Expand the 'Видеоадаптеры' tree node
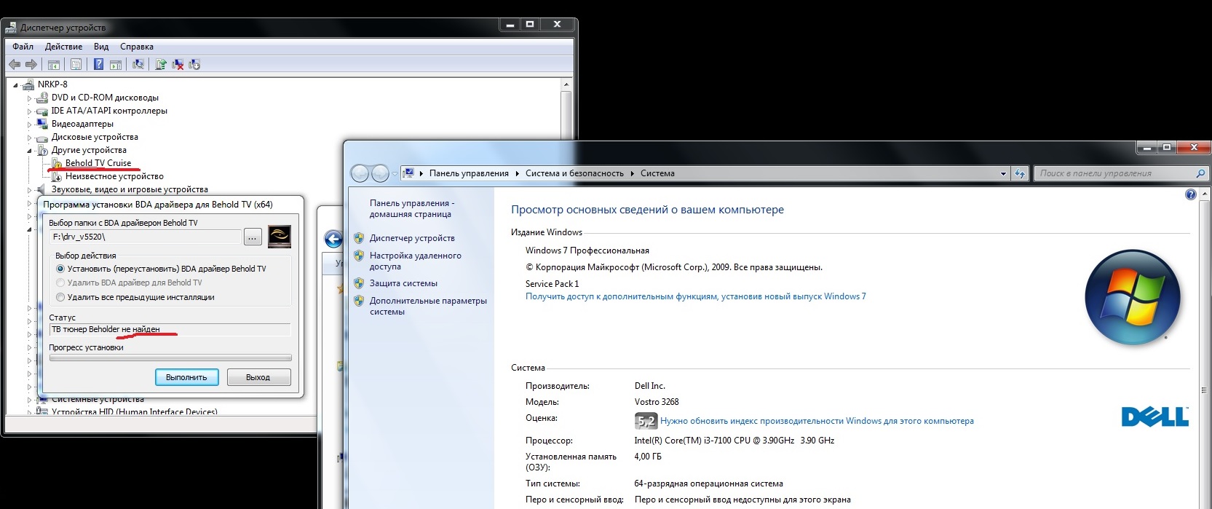 pyautogui.click(x=30, y=125)
